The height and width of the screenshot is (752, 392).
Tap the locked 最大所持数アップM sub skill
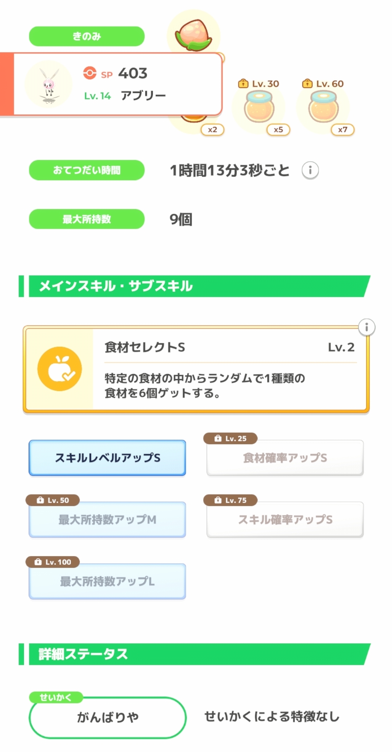[107, 519]
